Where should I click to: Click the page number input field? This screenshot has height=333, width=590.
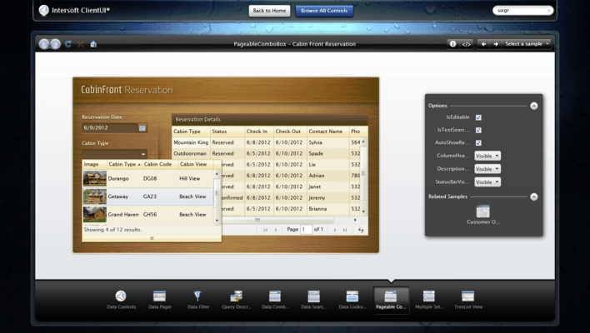point(306,229)
